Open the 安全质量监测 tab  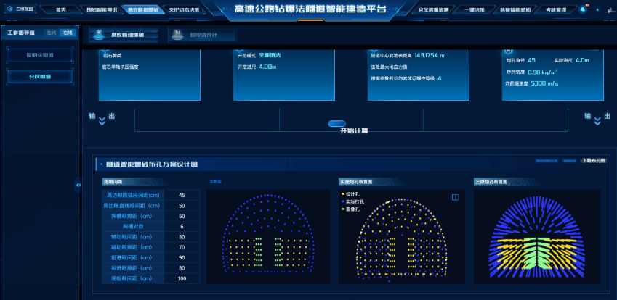(x=438, y=10)
